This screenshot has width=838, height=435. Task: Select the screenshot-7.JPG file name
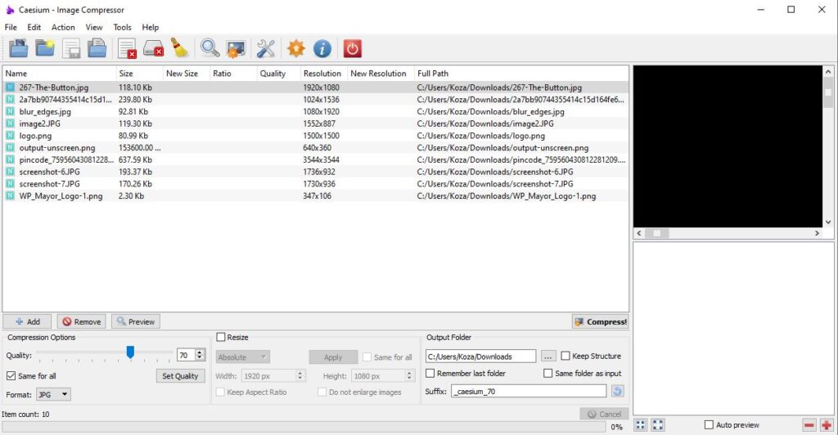click(x=50, y=184)
